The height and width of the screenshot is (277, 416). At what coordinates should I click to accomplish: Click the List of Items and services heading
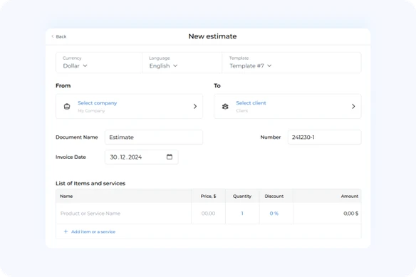(90, 183)
